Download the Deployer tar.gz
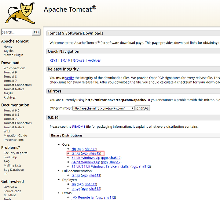 pyautogui.click(x=76, y=189)
